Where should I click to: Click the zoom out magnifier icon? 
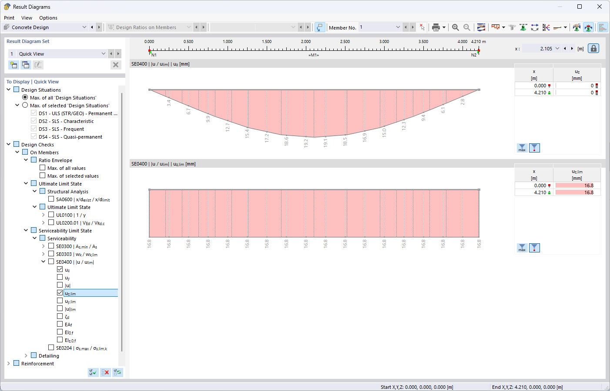[x=467, y=27]
